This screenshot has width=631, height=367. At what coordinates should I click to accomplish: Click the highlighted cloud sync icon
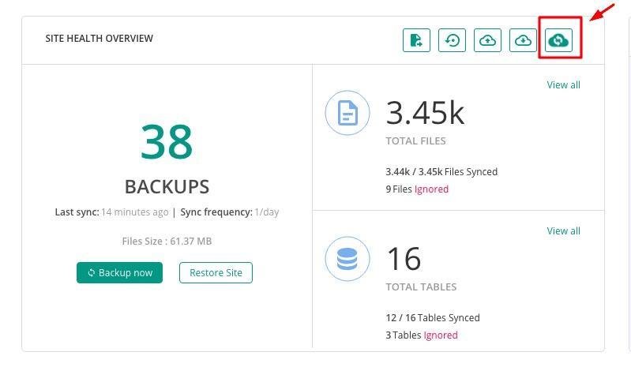pyautogui.click(x=559, y=40)
